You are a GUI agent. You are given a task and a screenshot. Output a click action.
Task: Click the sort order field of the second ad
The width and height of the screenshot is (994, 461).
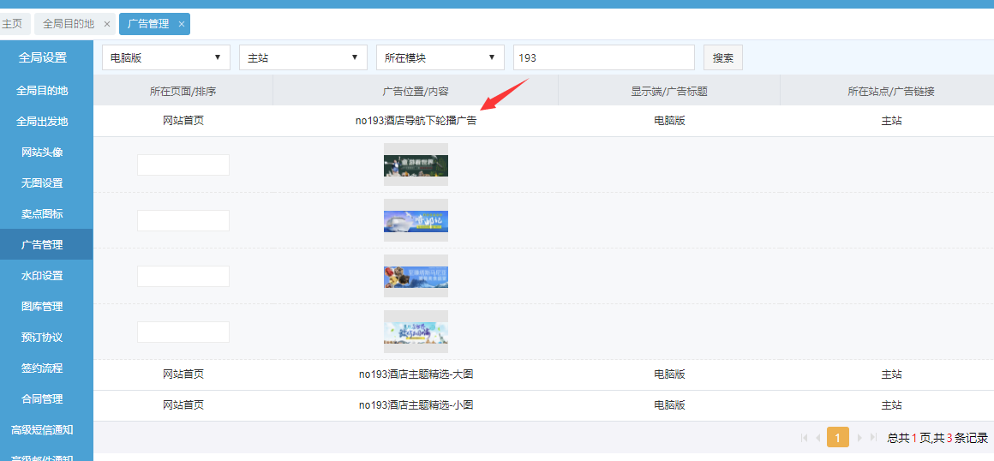click(x=183, y=220)
